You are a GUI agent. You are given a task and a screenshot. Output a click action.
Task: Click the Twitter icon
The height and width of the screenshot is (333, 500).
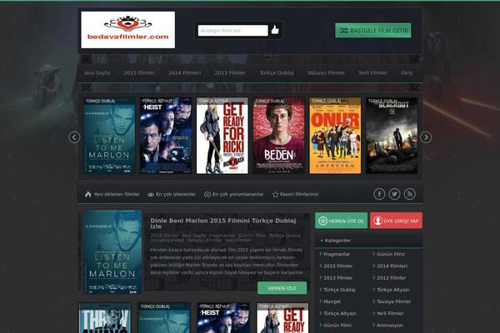click(x=394, y=194)
